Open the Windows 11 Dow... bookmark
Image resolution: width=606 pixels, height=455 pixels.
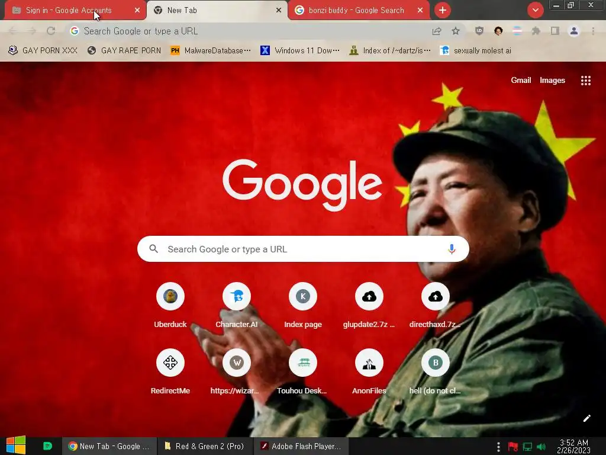coord(299,51)
